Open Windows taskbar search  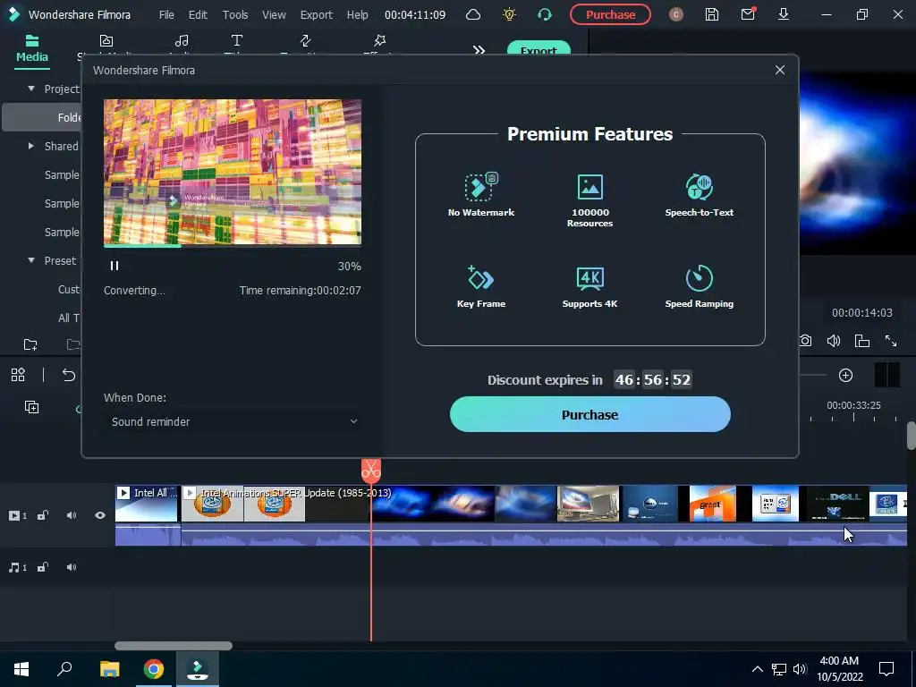64,669
